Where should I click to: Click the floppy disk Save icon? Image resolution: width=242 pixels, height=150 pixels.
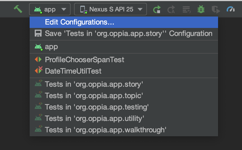tap(38, 33)
